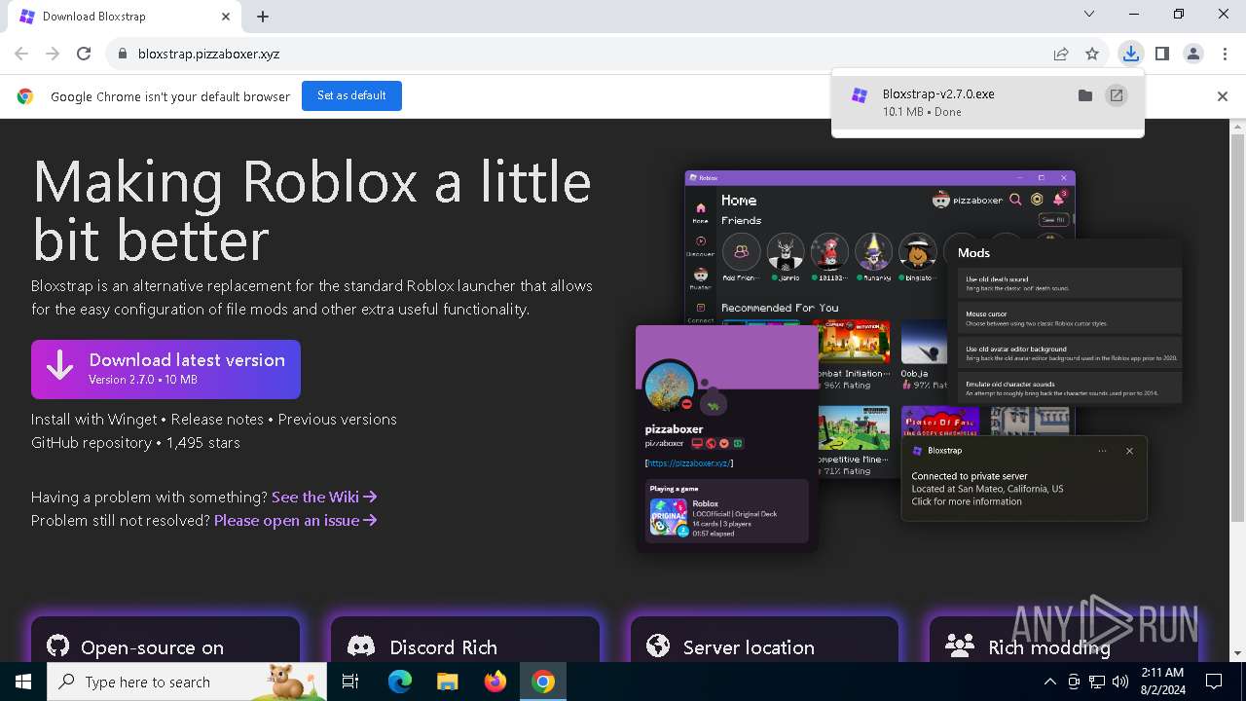Open Release notes link
1246x701 pixels.
point(217,419)
